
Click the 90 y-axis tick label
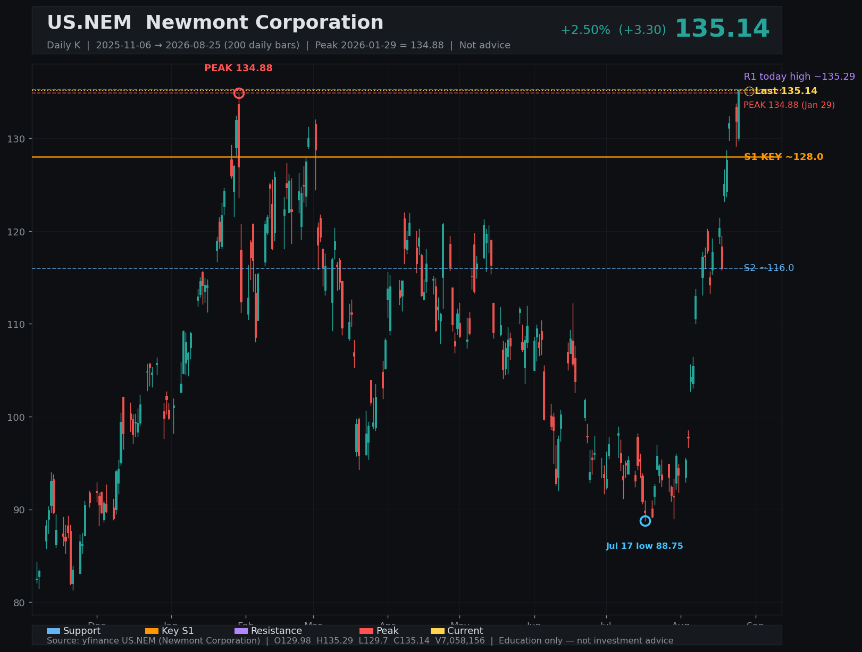click(x=19, y=510)
